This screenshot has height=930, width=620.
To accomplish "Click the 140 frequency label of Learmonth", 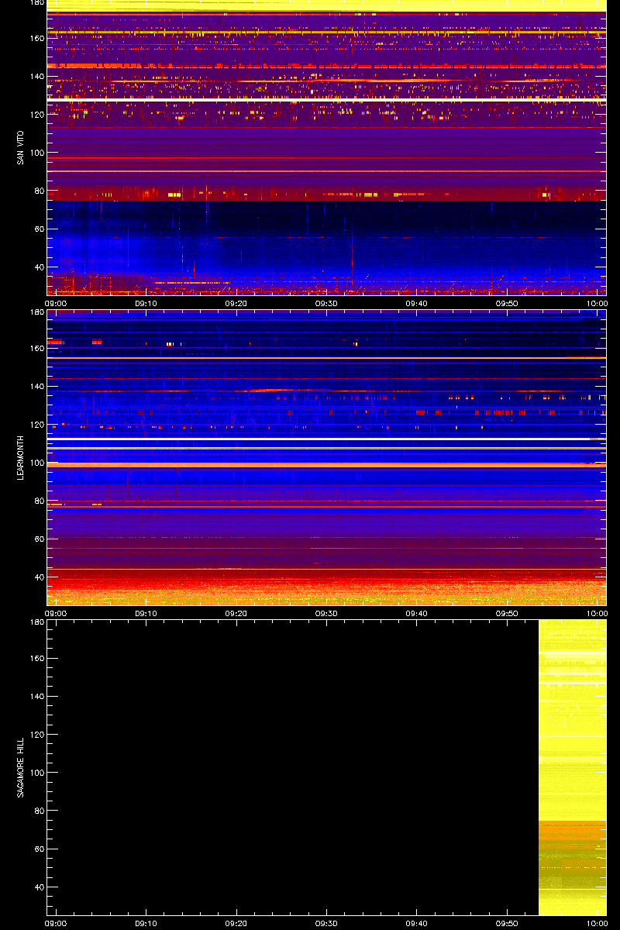I will [36, 387].
